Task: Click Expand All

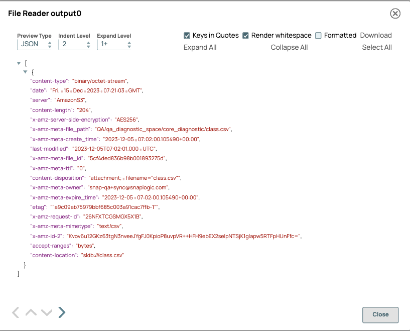Action: [x=200, y=47]
